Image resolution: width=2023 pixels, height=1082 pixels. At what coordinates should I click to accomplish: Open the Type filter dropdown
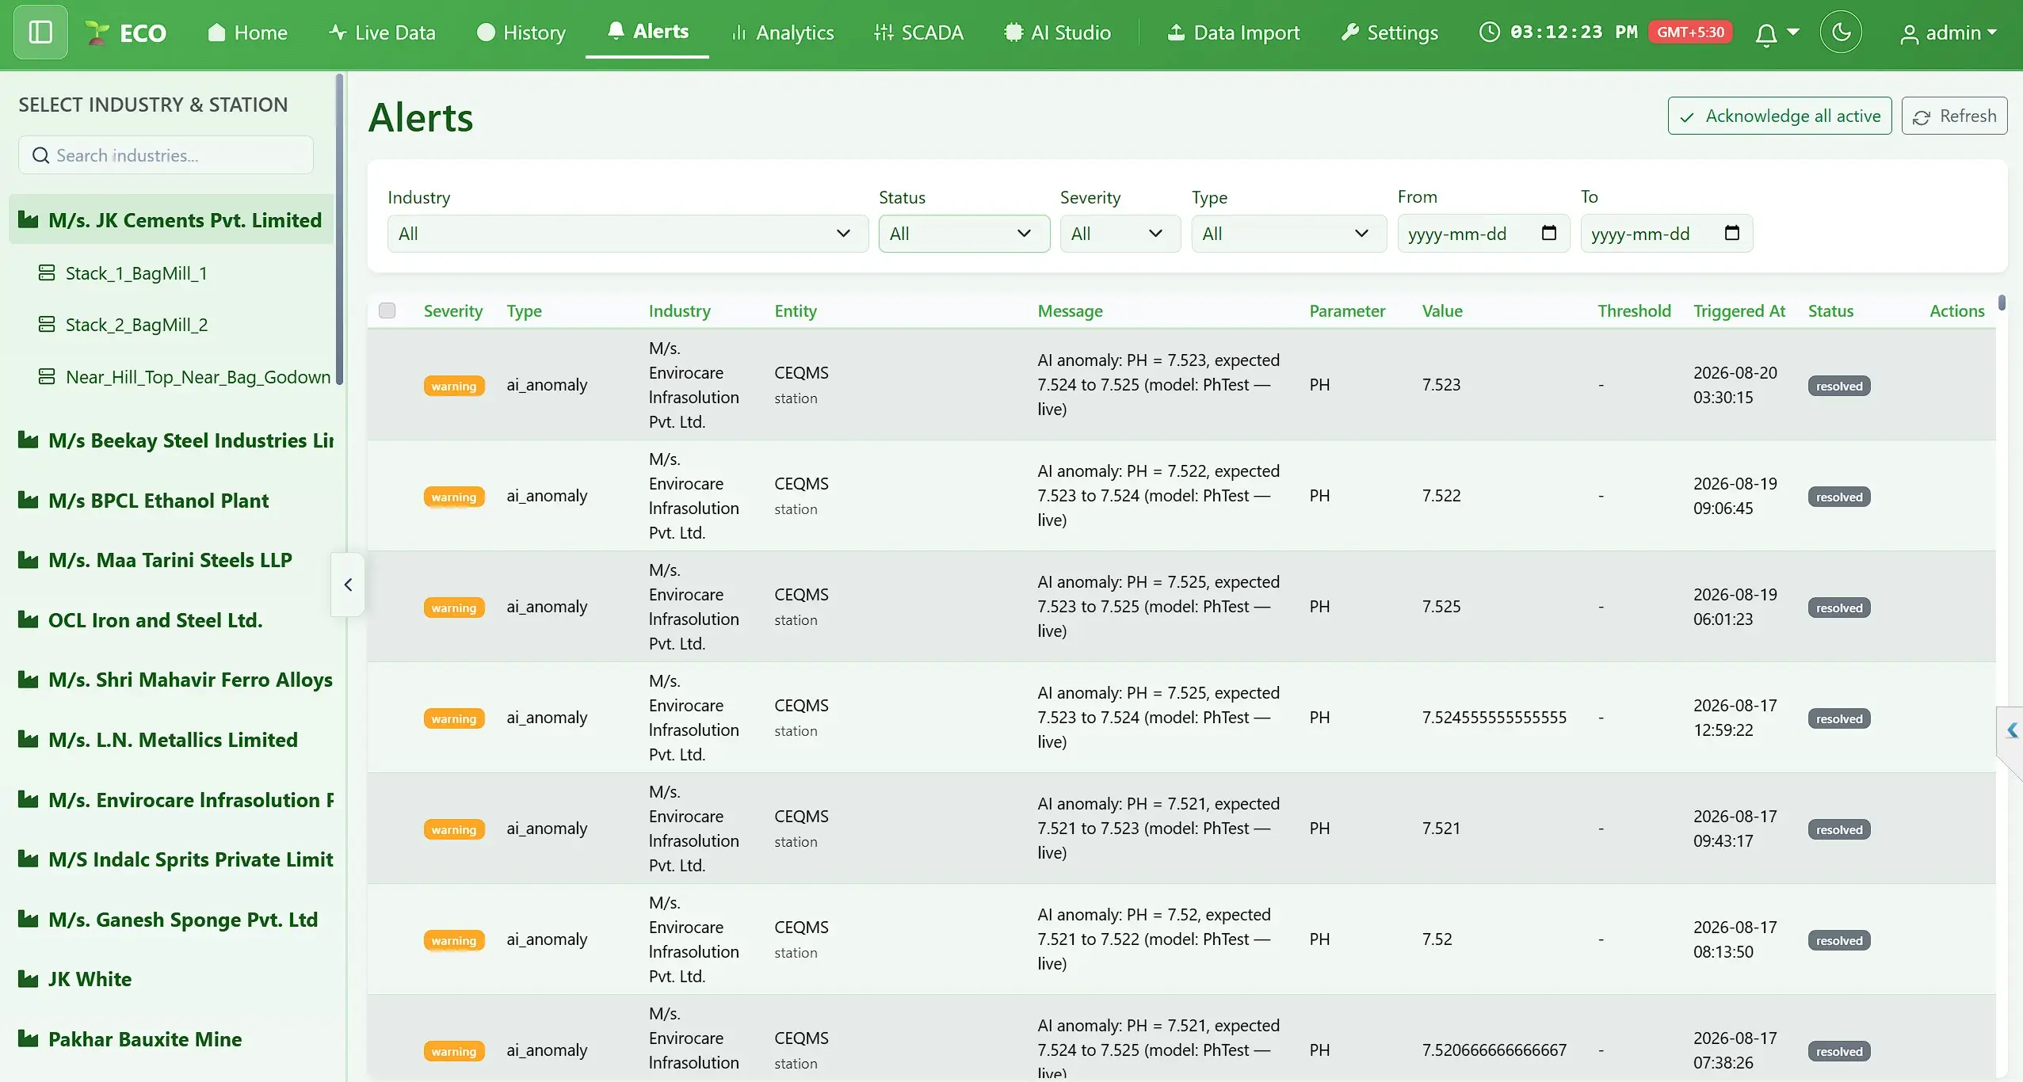click(1289, 234)
